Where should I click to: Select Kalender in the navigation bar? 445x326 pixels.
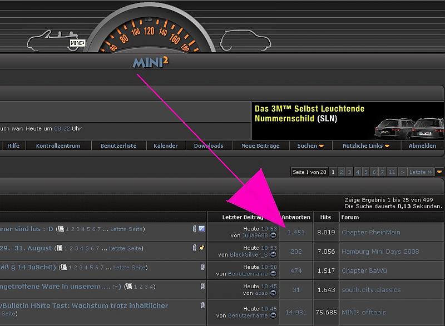[166, 146]
